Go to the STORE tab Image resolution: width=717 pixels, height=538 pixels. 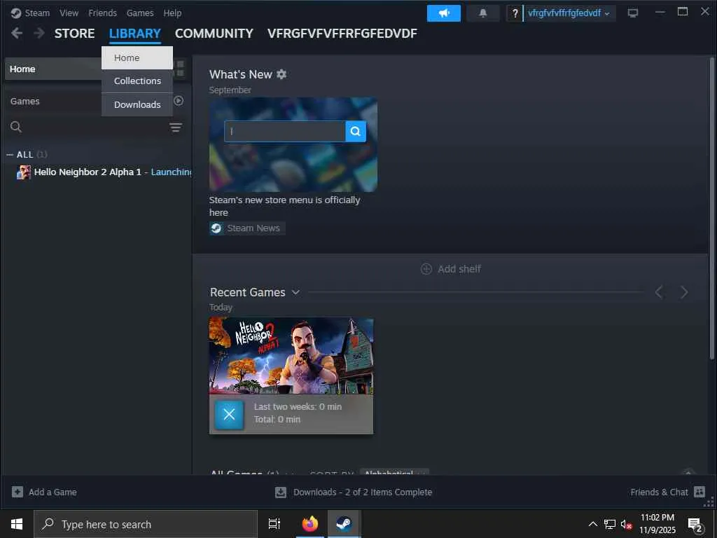[74, 34]
